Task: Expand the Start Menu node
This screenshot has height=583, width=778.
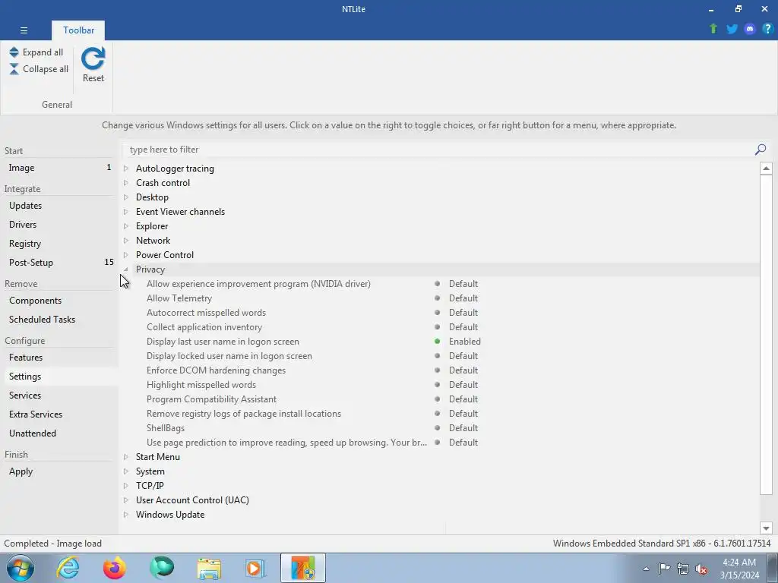Action: [x=126, y=457]
